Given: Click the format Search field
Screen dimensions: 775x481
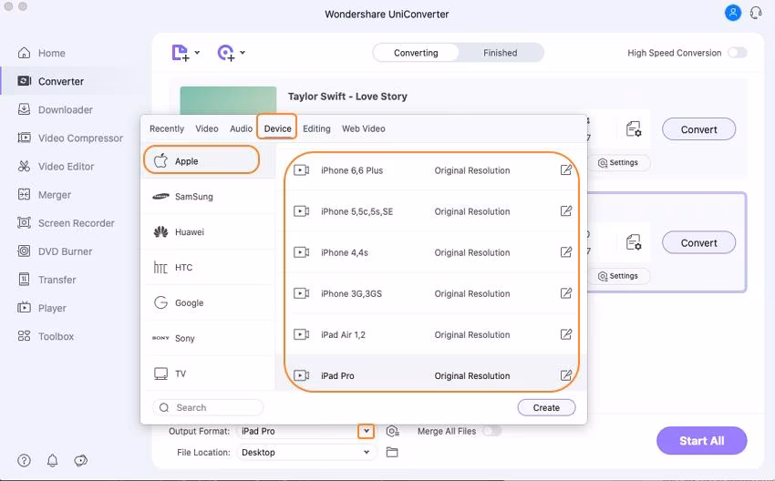Looking at the screenshot, I should [x=208, y=407].
